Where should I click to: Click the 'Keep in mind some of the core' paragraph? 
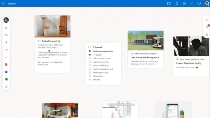coord(50,46)
